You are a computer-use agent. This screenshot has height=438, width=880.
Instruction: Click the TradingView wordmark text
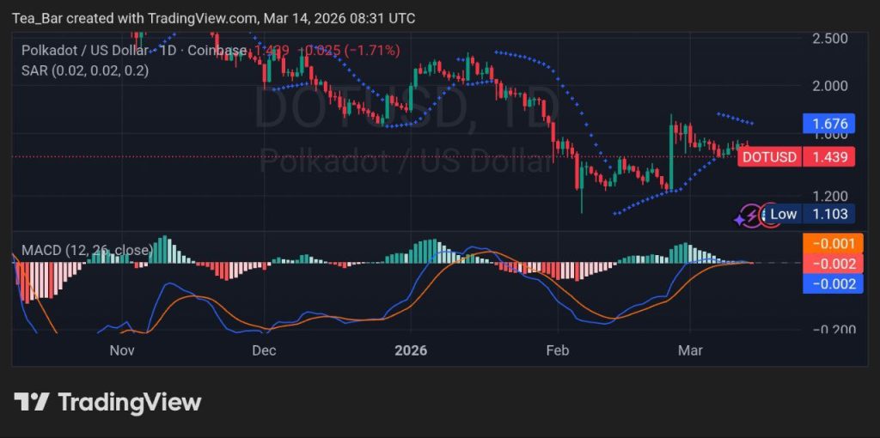tap(130, 402)
